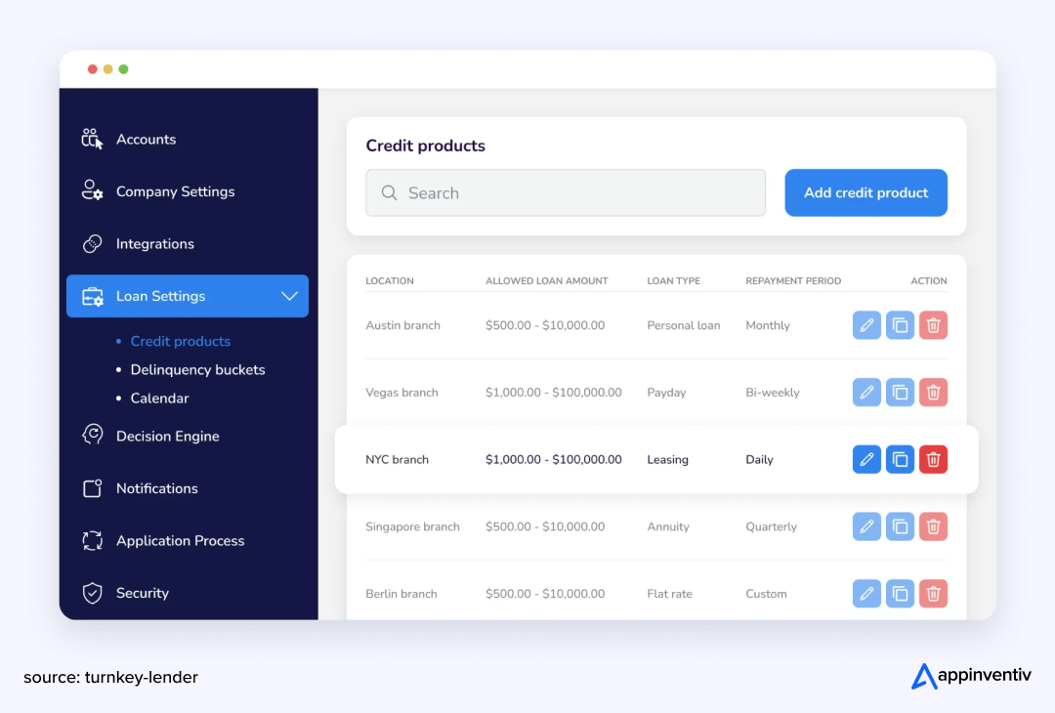
Task: Click the Personal loan type cell
Action: click(683, 325)
